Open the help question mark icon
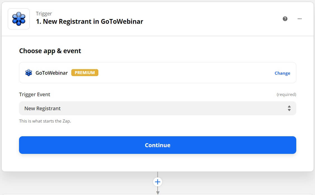315x195 pixels. tap(285, 19)
